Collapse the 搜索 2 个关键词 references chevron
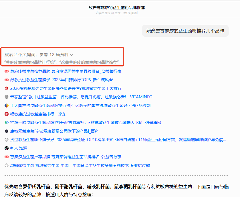The width and height of the screenshot is (240, 197). click(x=72, y=55)
